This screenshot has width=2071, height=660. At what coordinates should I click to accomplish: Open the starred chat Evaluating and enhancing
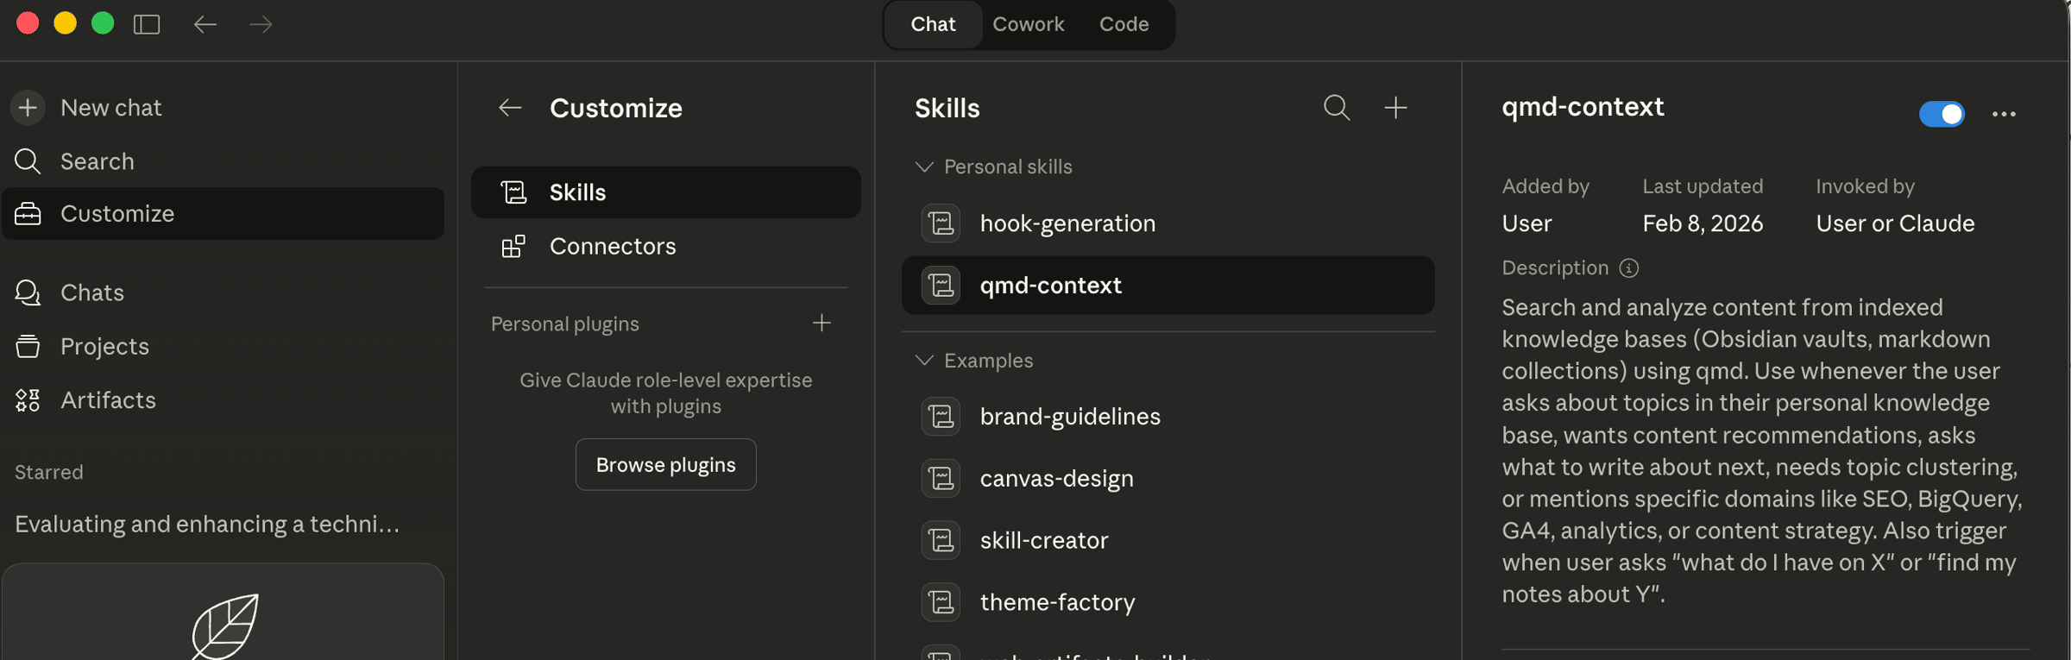[x=207, y=525]
